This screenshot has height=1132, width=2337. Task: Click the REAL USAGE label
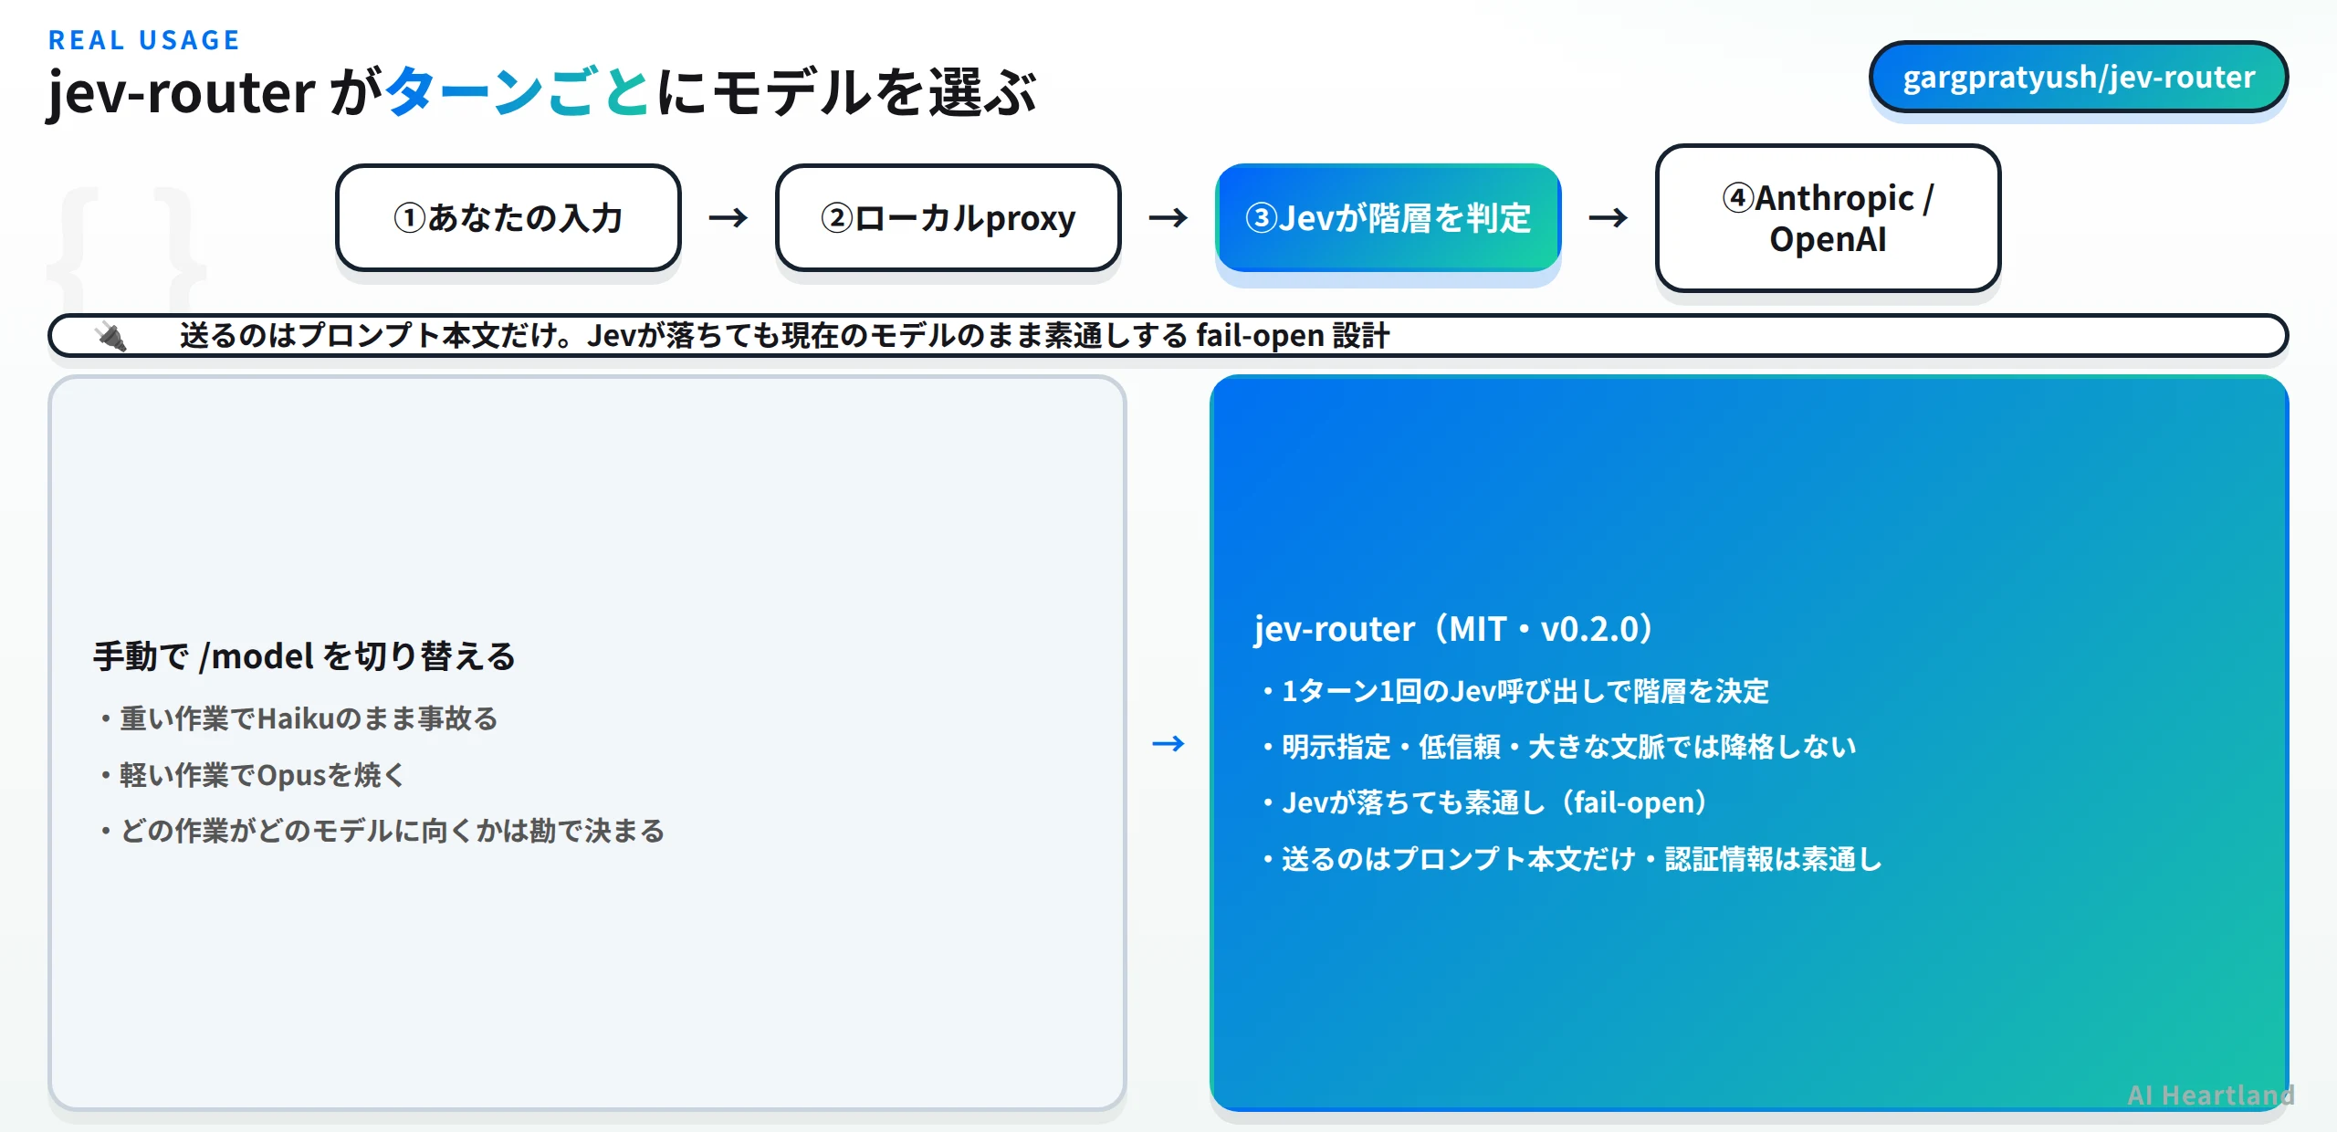[x=144, y=40]
